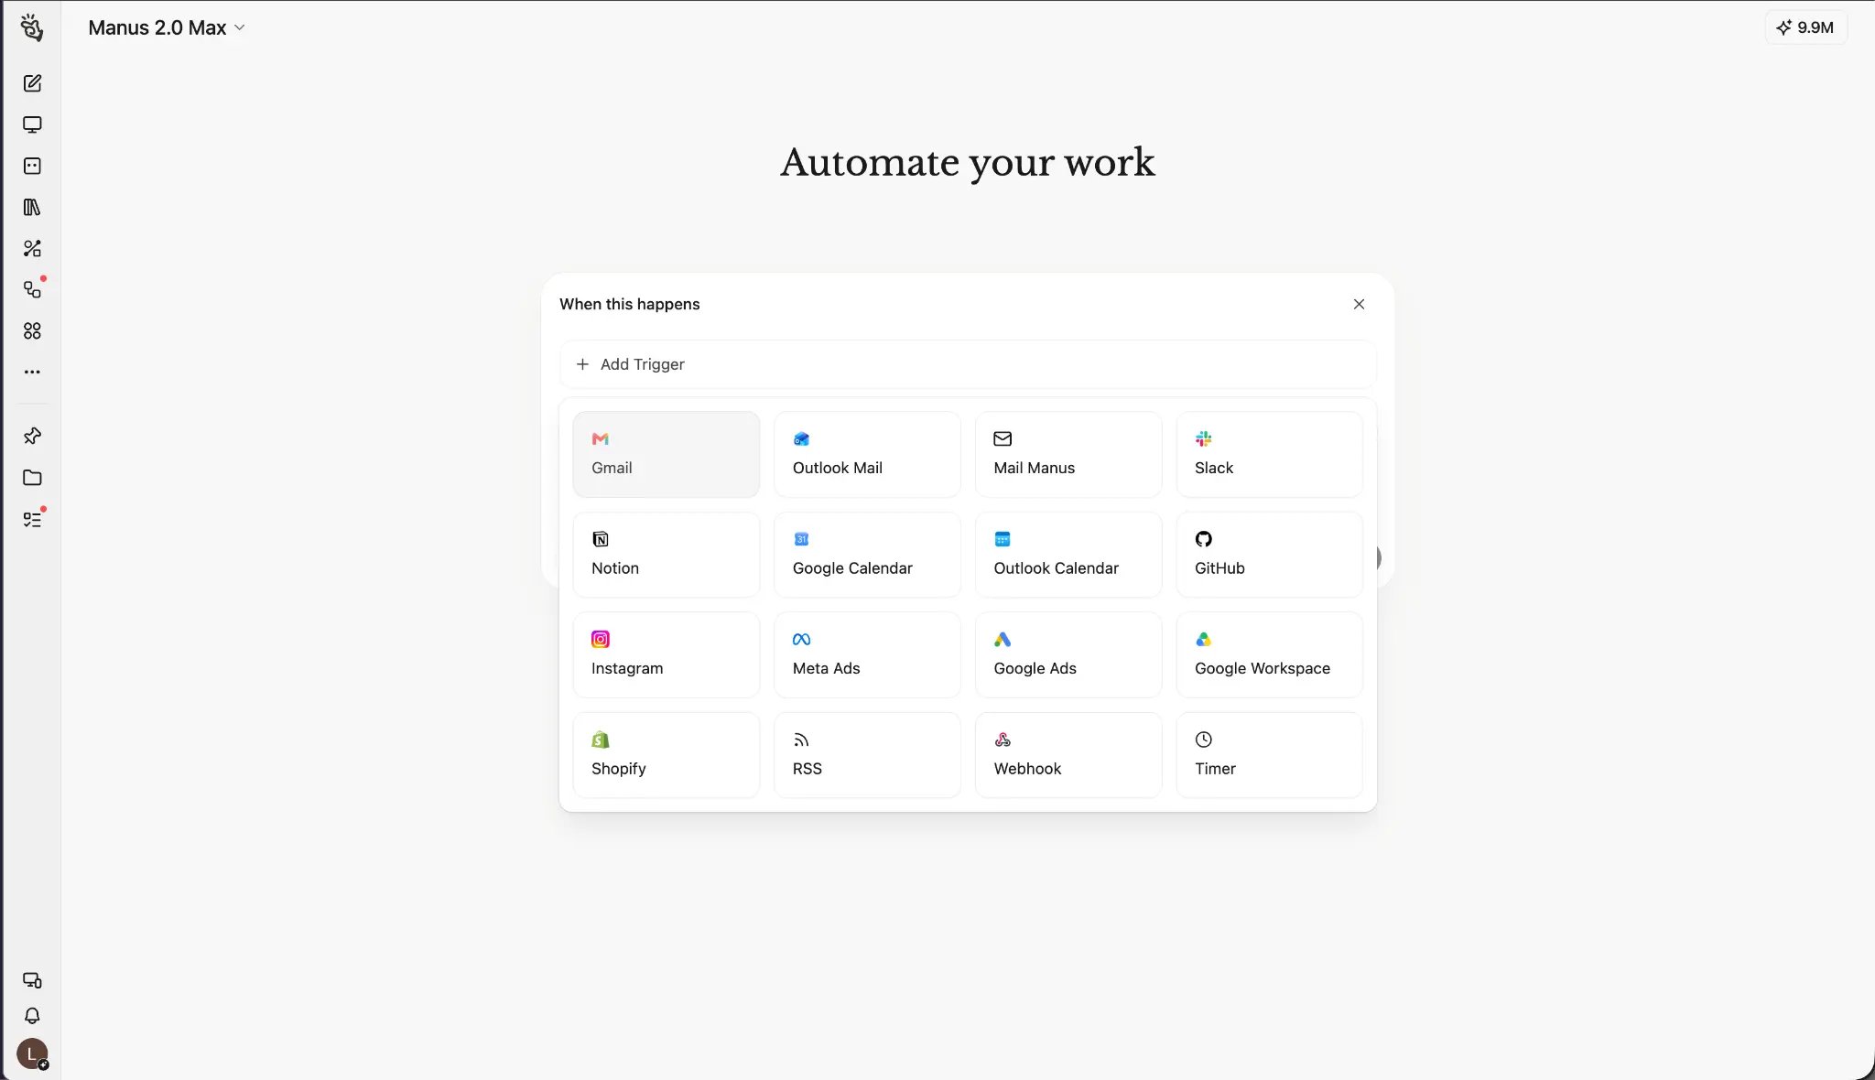Viewport: 1875px width, 1080px height.
Task: Select the RSS trigger
Action: click(x=867, y=755)
